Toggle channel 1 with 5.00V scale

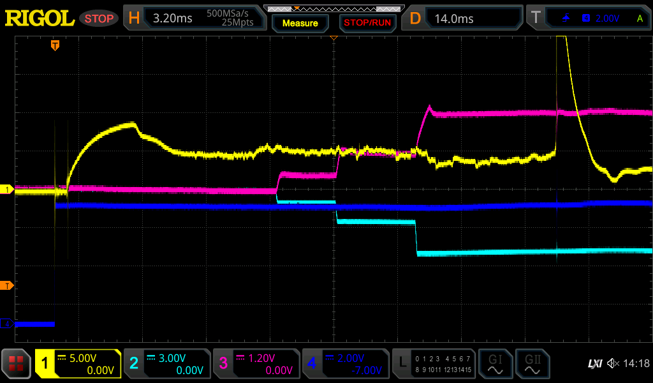click(78, 364)
